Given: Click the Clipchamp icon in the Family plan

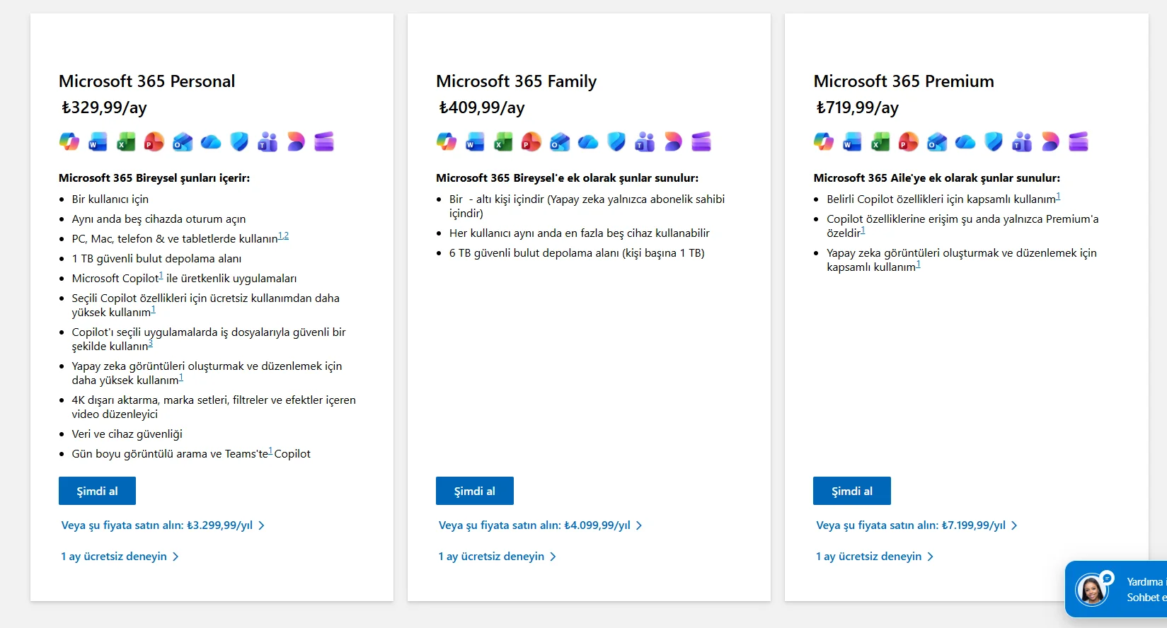Looking at the screenshot, I should [701, 141].
